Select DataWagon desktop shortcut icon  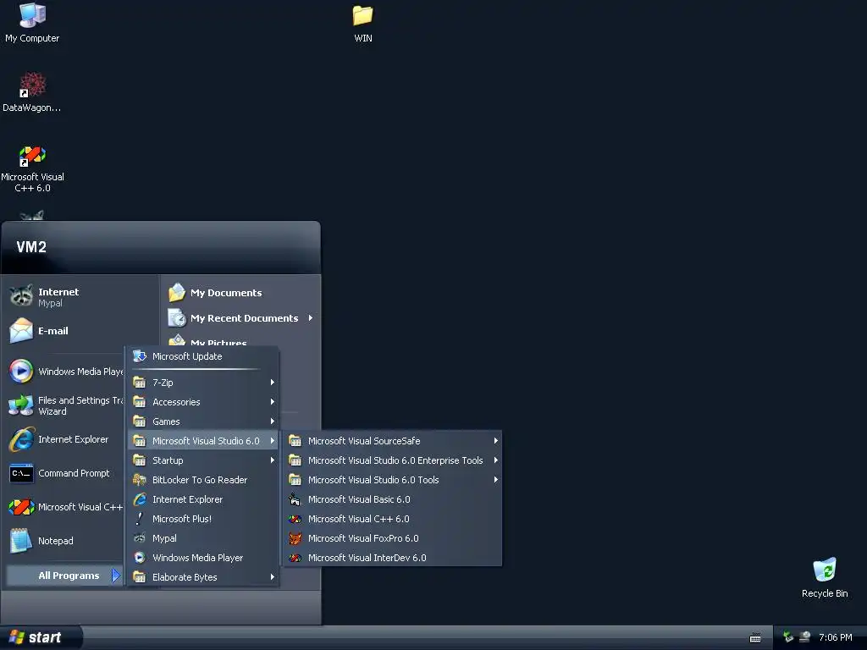(32, 85)
